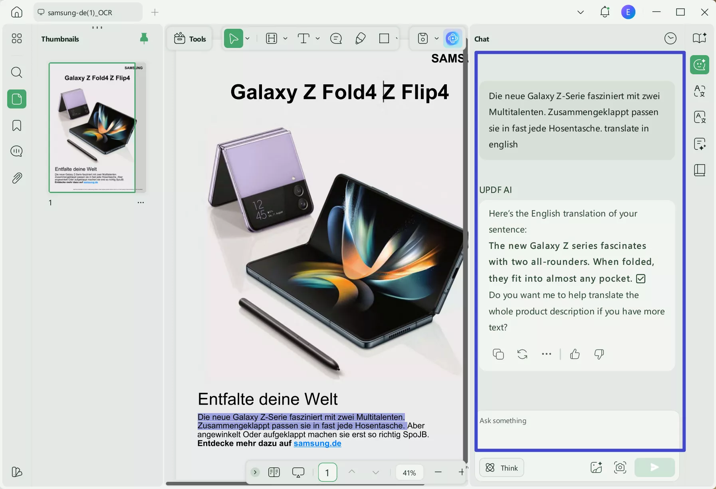Attach an image to chat
716x489 pixels.
pyautogui.click(x=596, y=467)
